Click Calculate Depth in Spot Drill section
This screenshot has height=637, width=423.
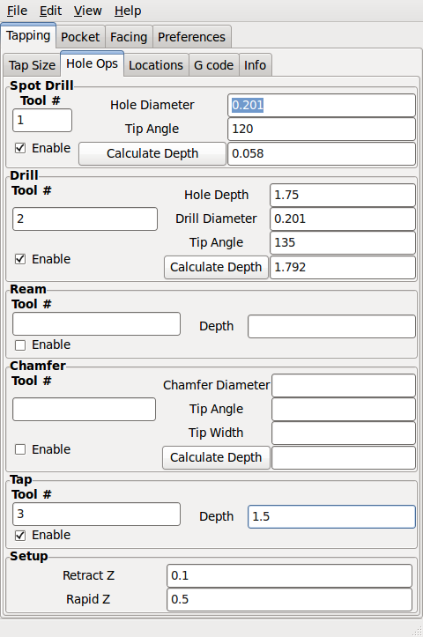coord(152,153)
